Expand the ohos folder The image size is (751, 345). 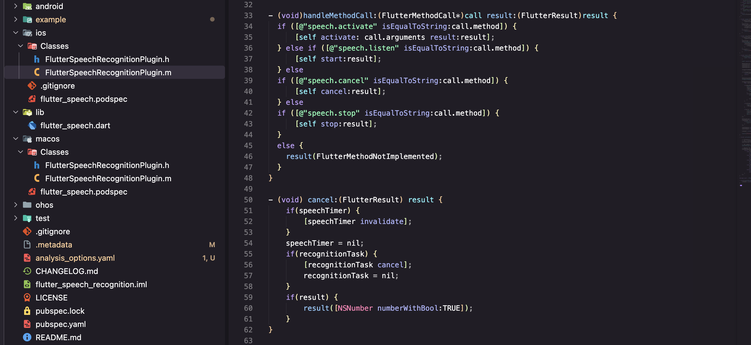(x=16, y=205)
